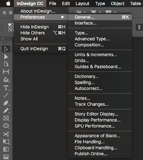The image size is (143, 160).
Task: Choose Hide InDesign
Action: (x=41, y=27)
